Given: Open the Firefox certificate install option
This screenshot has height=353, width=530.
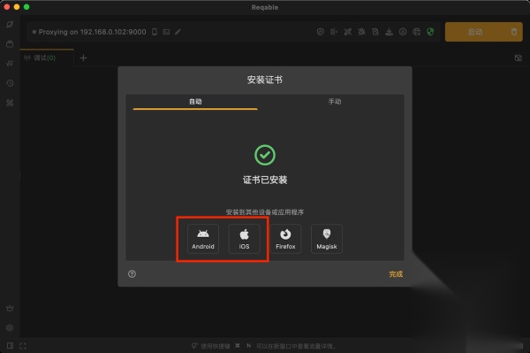Looking at the screenshot, I should pos(285,239).
